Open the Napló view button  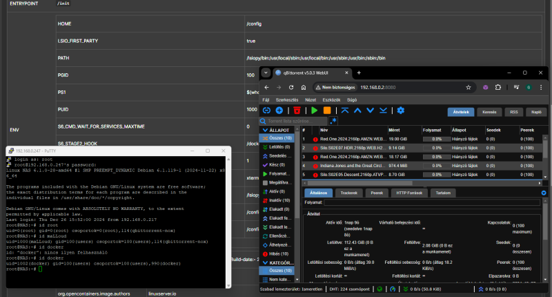tap(537, 112)
